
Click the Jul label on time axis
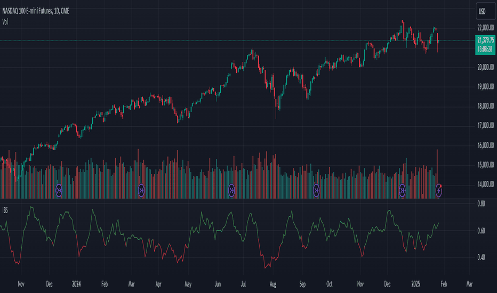pos(243,284)
